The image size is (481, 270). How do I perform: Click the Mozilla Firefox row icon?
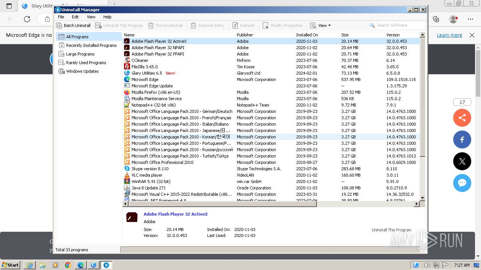[x=127, y=92]
